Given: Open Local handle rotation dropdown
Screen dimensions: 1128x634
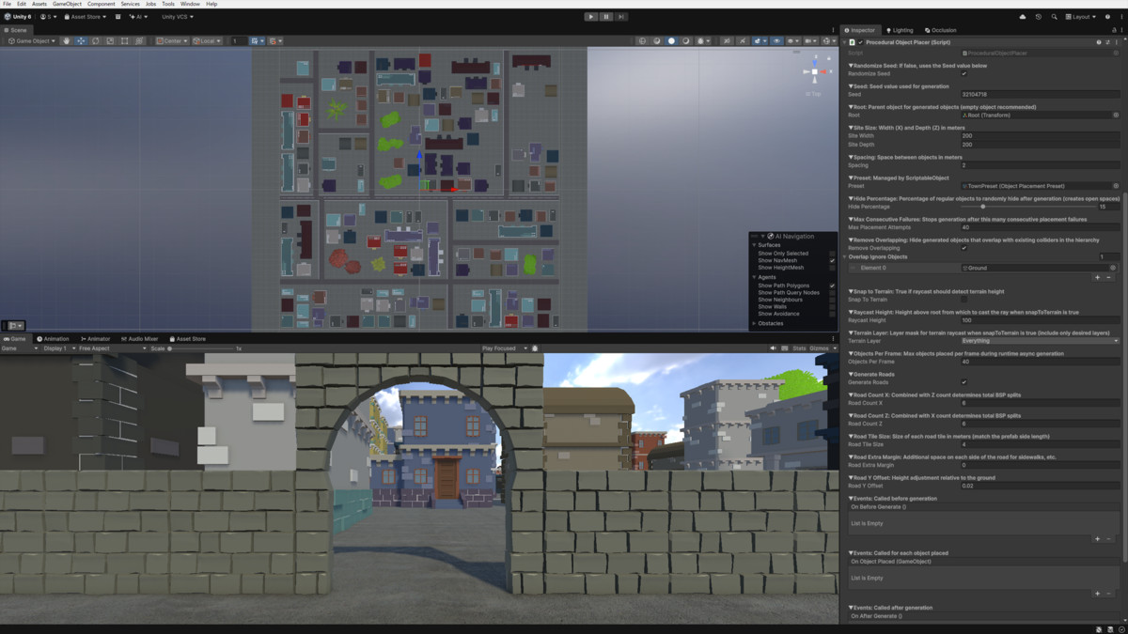Looking at the screenshot, I should [207, 41].
